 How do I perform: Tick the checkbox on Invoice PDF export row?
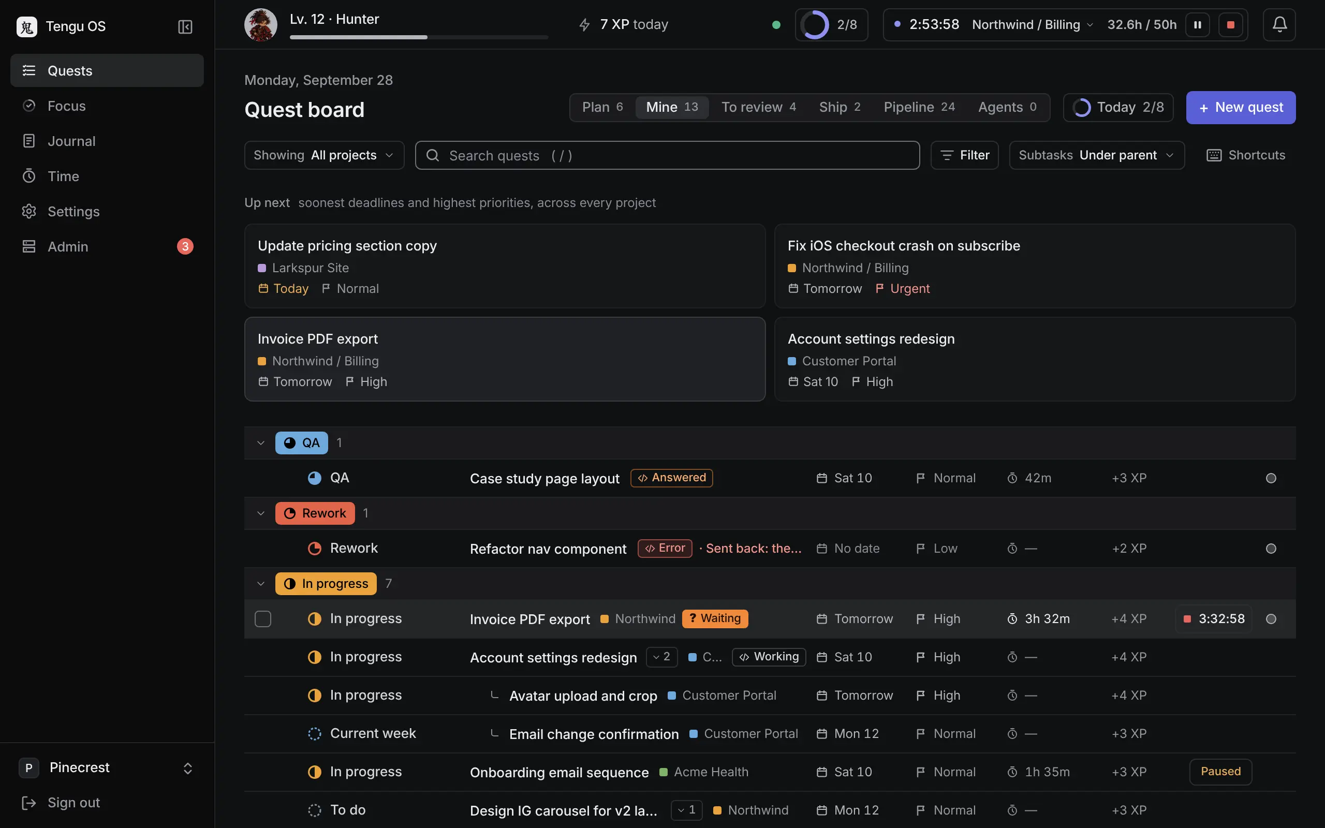[x=263, y=619]
